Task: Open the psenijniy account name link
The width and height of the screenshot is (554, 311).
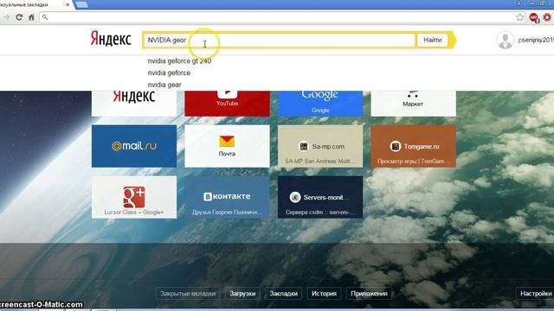Action: [536, 40]
